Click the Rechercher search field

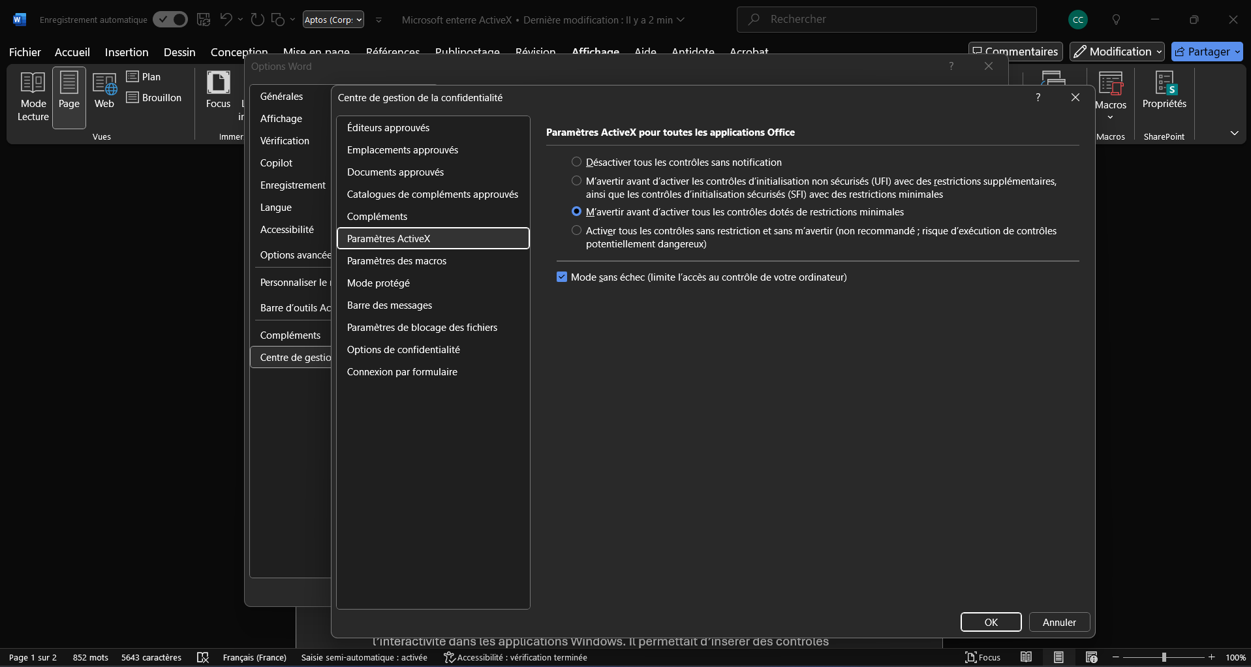click(x=886, y=20)
